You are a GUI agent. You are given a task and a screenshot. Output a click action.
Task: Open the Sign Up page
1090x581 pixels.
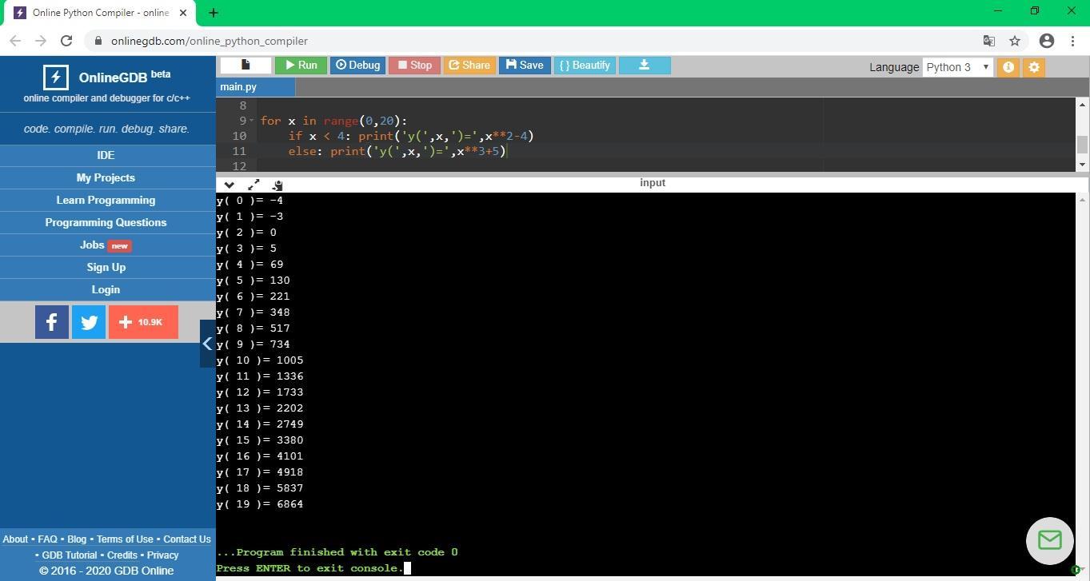[106, 267]
